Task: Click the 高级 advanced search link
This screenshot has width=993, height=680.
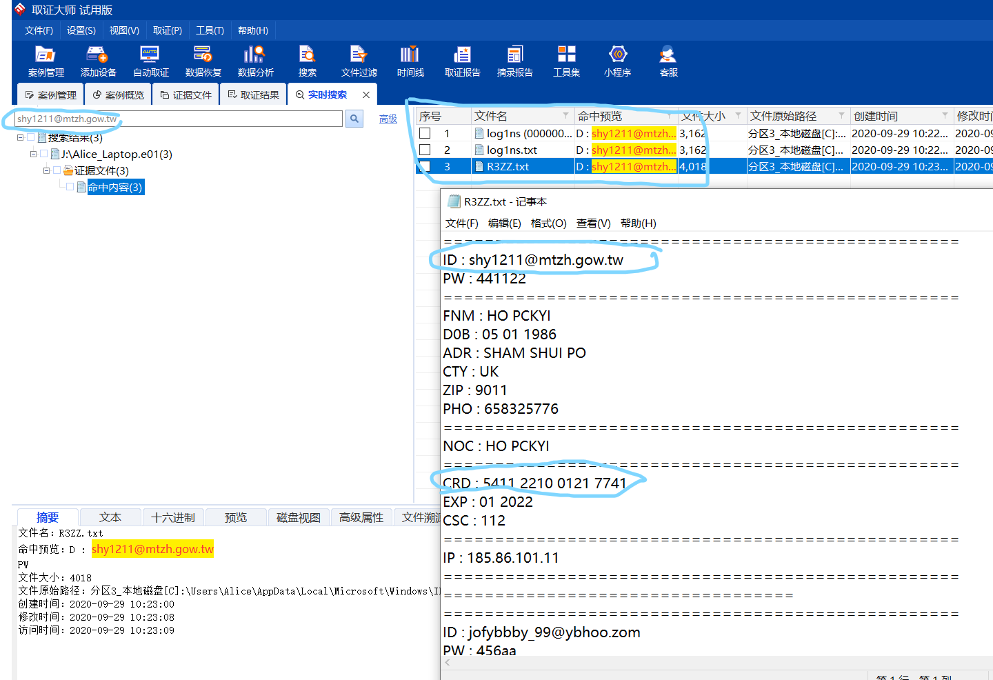Action: click(x=388, y=119)
